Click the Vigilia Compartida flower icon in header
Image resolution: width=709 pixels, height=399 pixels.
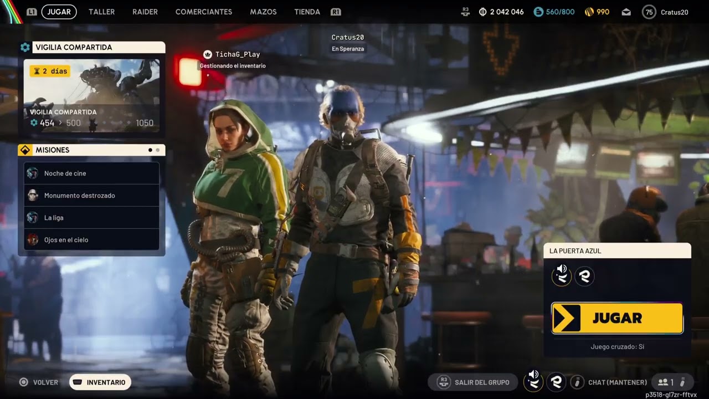pyautogui.click(x=25, y=47)
